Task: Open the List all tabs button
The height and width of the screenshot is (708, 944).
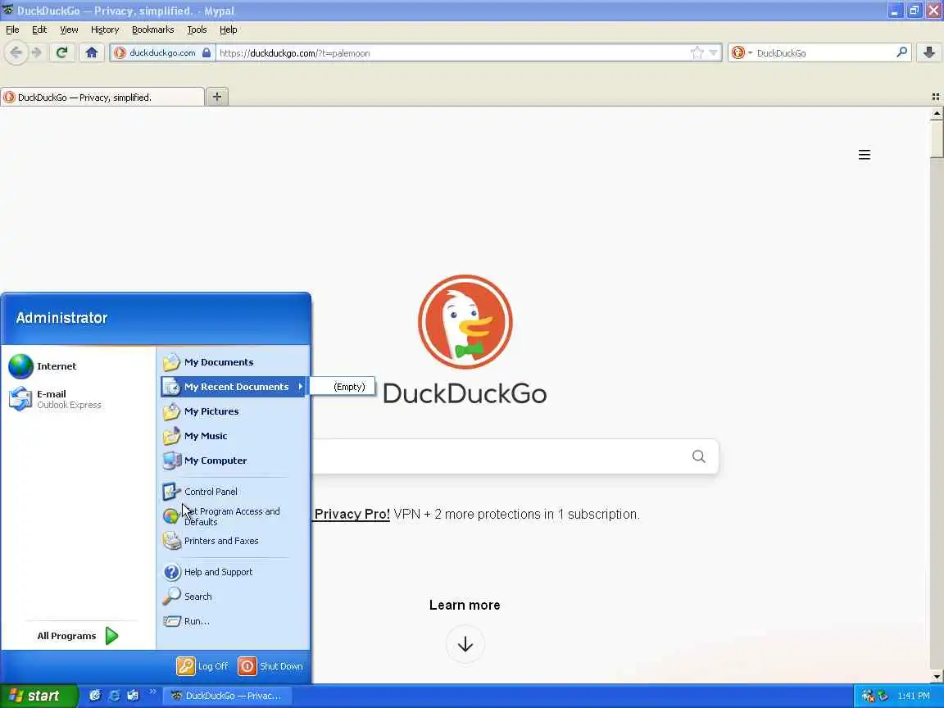Action: [x=936, y=97]
